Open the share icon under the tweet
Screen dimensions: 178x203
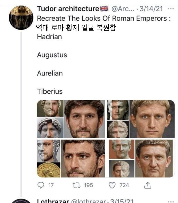coord(148,185)
